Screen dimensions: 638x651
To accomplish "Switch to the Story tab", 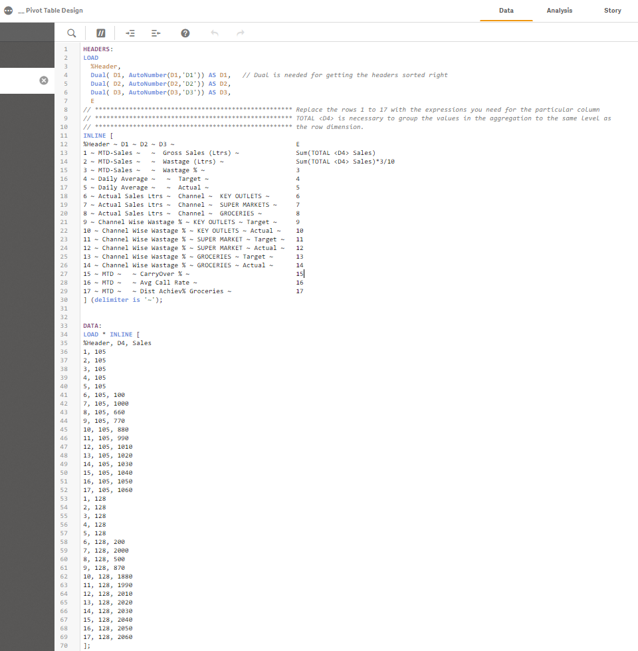I will click(612, 11).
